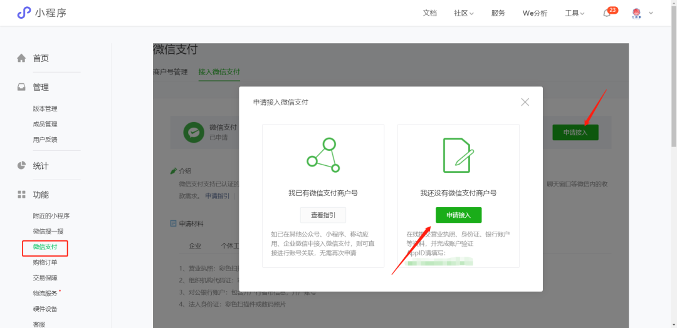Expand the 社区 dropdown menu
The image size is (677, 328).
[464, 13]
